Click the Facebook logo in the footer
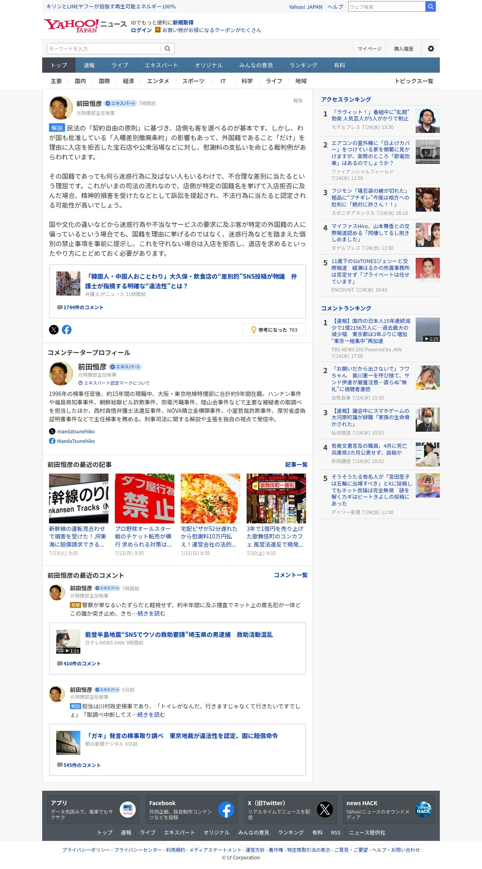 tap(226, 810)
